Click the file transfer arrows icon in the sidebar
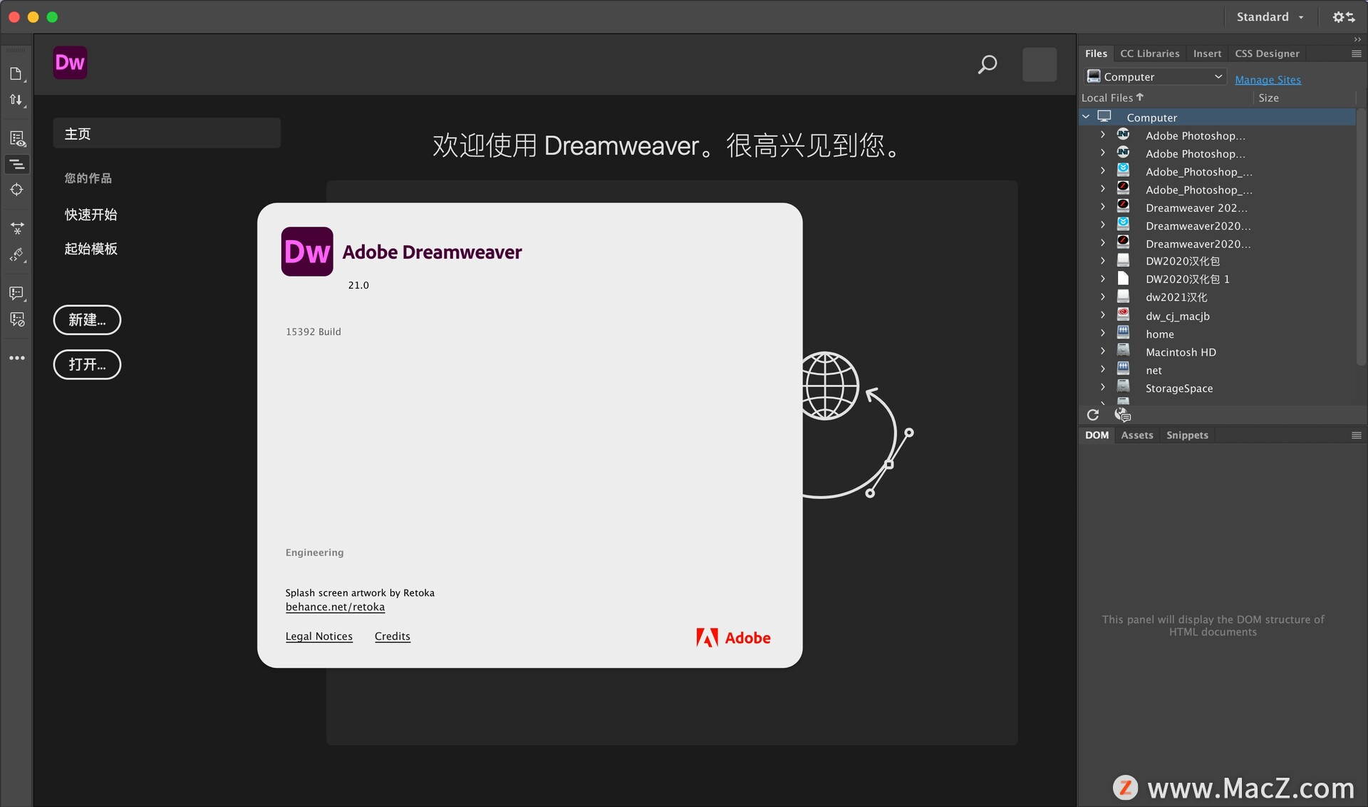Viewport: 1368px width, 807px height. 17,99
